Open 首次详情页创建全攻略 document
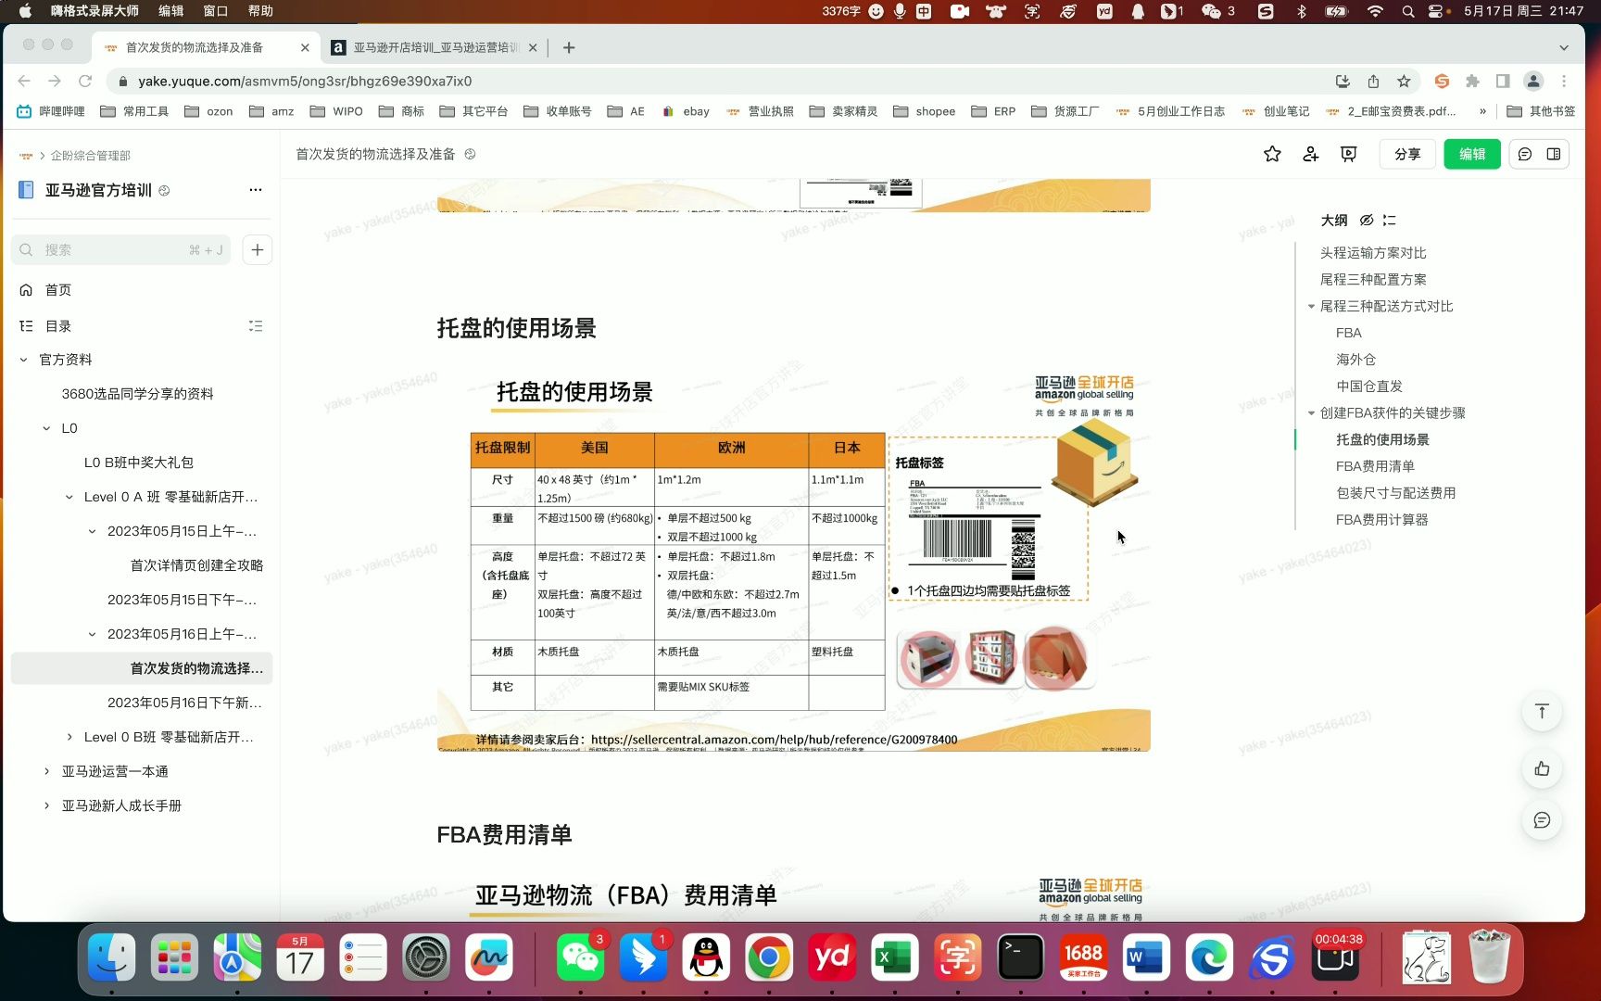Screen dimensions: 1601x1001 [x=196, y=565]
